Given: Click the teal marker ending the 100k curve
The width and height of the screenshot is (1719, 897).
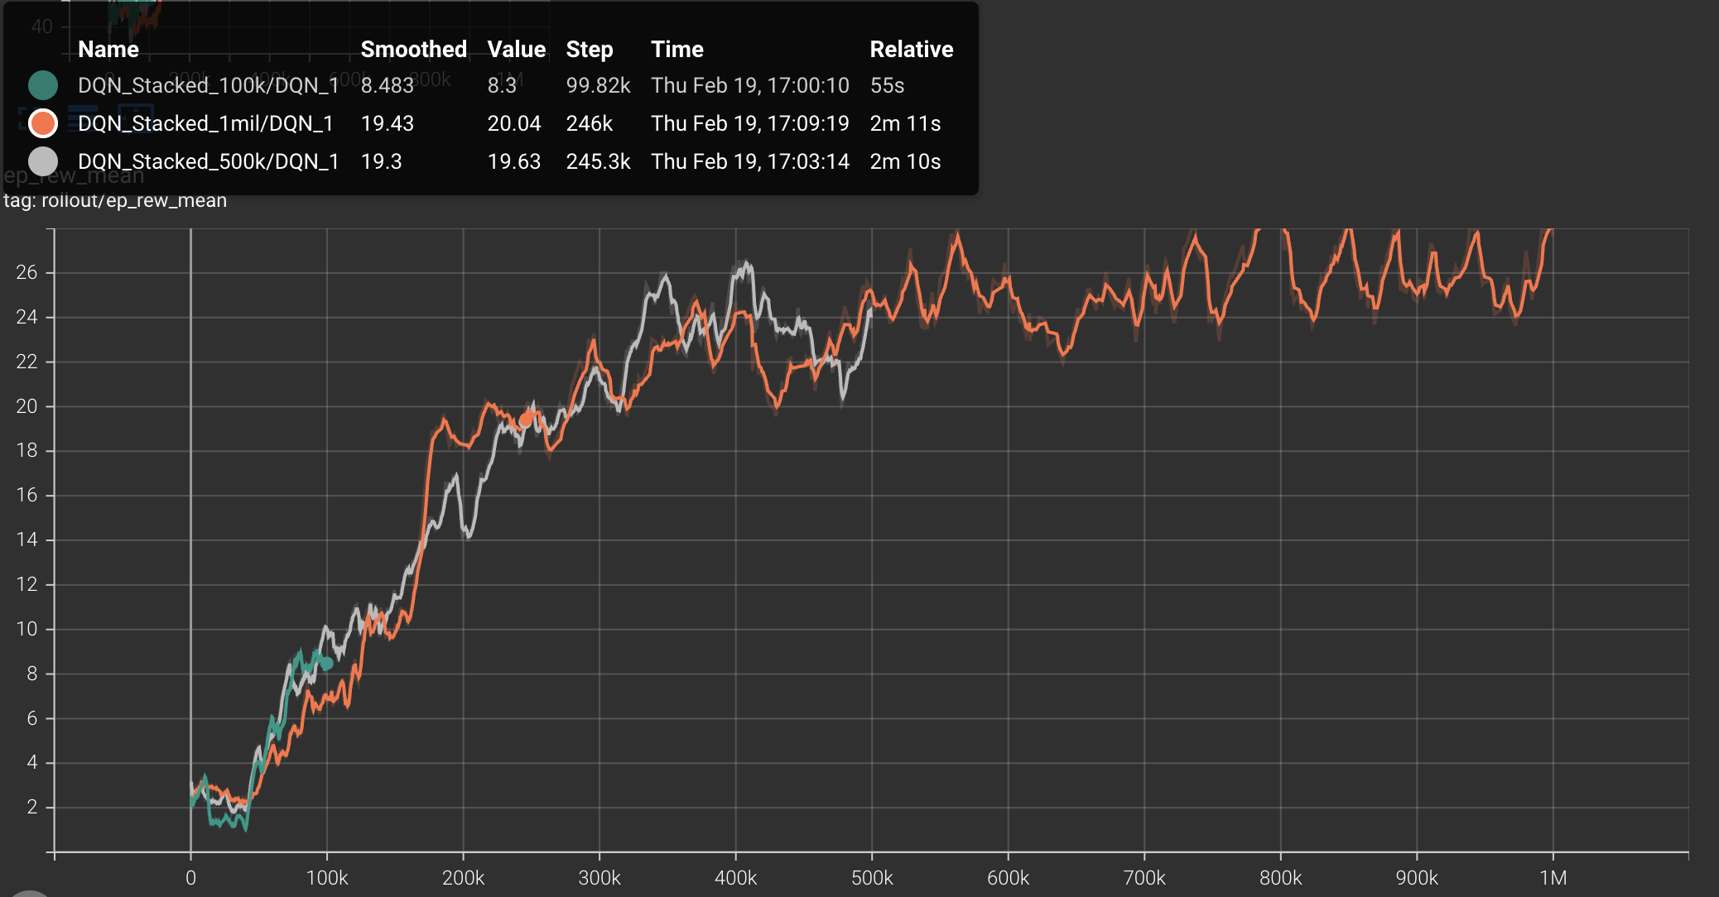Looking at the screenshot, I should pos(326,664).
